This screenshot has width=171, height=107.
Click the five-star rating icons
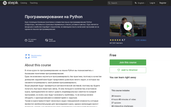click(115, 40)
